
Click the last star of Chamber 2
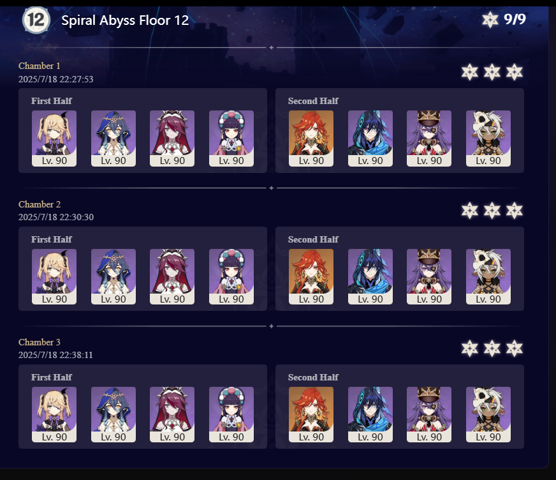[x=515, y=211]
